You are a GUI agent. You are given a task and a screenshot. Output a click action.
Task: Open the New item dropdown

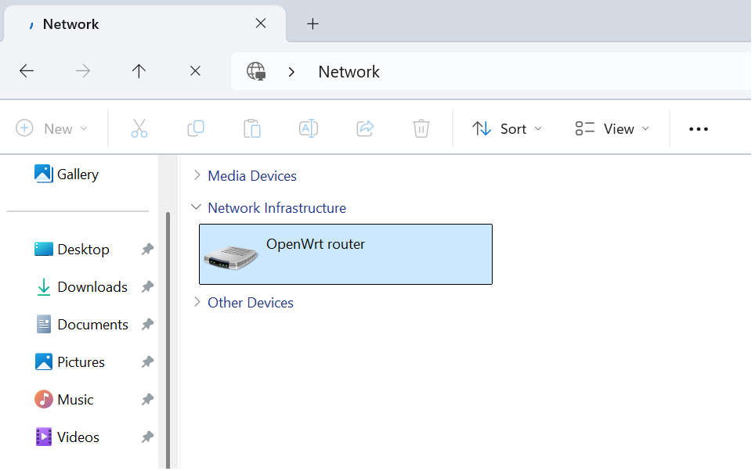(52, 129)
